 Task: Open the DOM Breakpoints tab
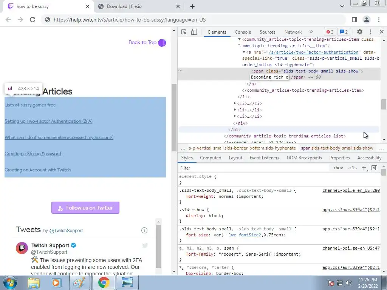pos(304,158)
